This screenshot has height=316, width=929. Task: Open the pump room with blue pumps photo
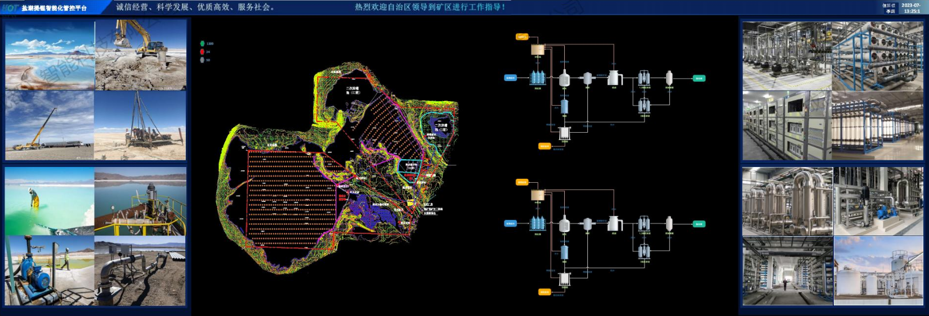coord(878,201)
